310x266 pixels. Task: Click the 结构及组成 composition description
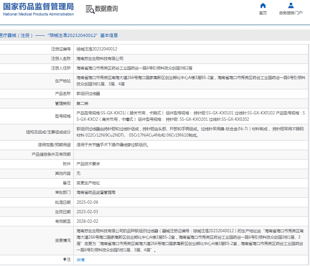tap(190, 132)
